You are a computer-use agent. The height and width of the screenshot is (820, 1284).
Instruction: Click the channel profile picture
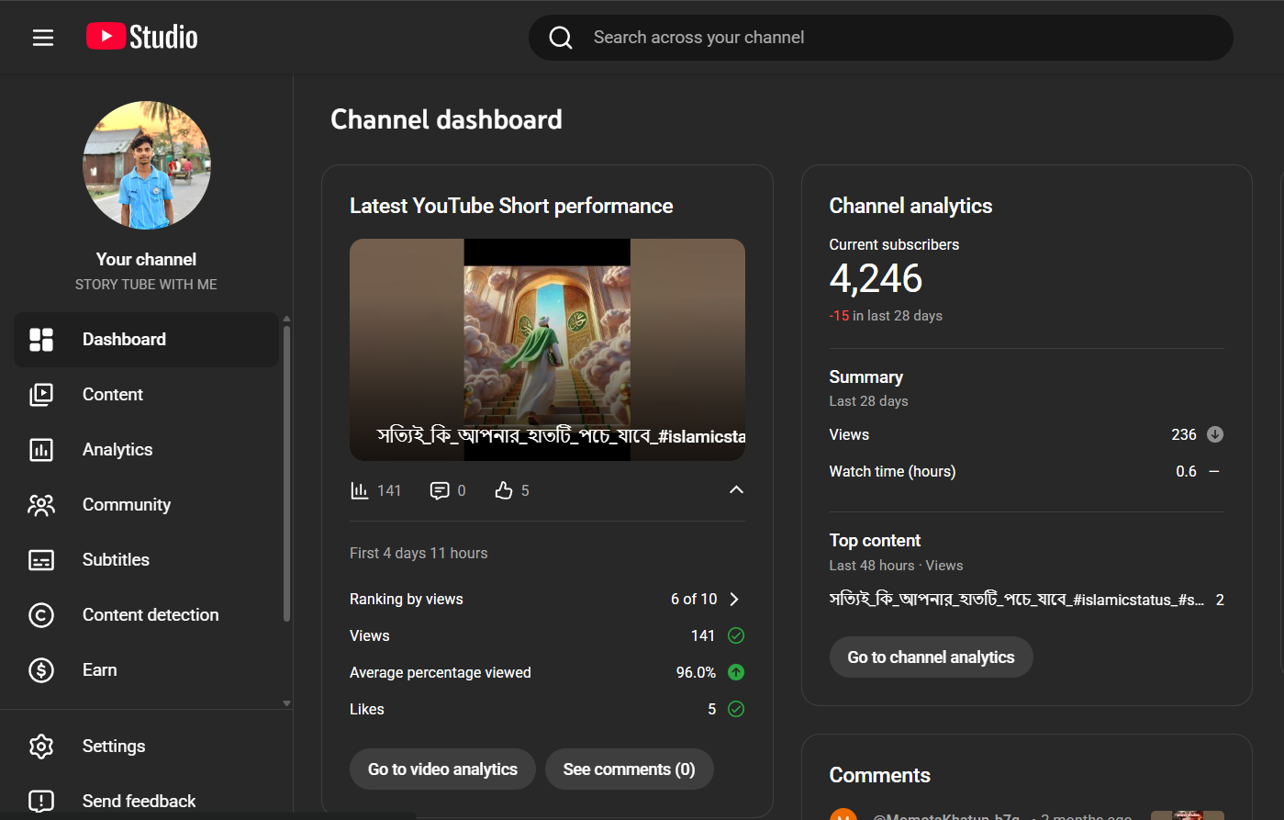(x=147, y=165)
